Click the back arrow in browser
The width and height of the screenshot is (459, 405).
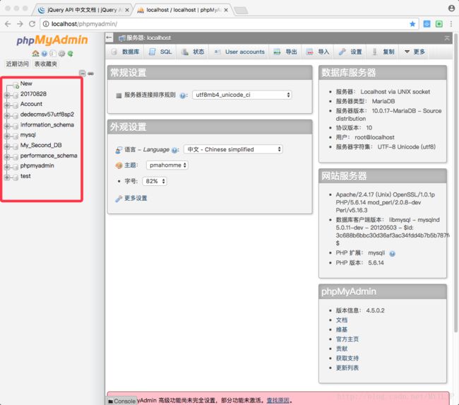[8, 24]
